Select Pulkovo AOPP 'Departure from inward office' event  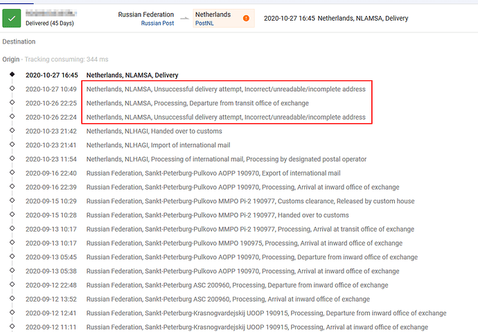point(251,257)
